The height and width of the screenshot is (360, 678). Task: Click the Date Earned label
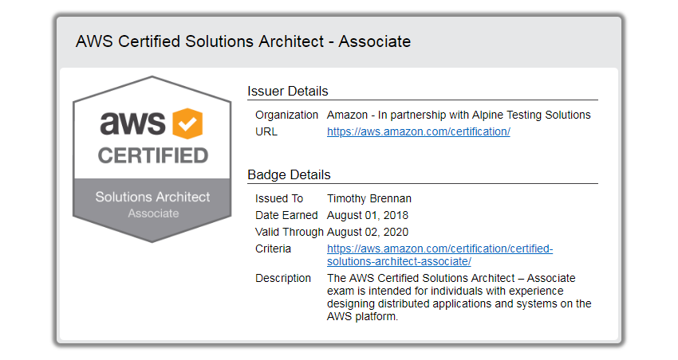click(286, 215)
